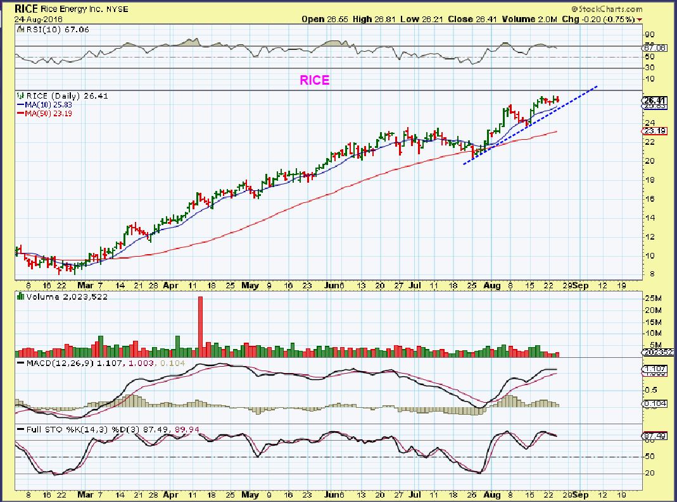Click the Open 26.55 value
Screen dimensions: 677x502
point(325,20)
